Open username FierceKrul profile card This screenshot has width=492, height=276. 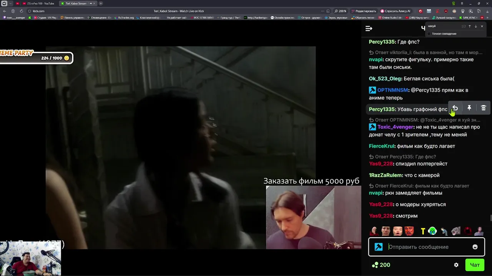point(382,146)
